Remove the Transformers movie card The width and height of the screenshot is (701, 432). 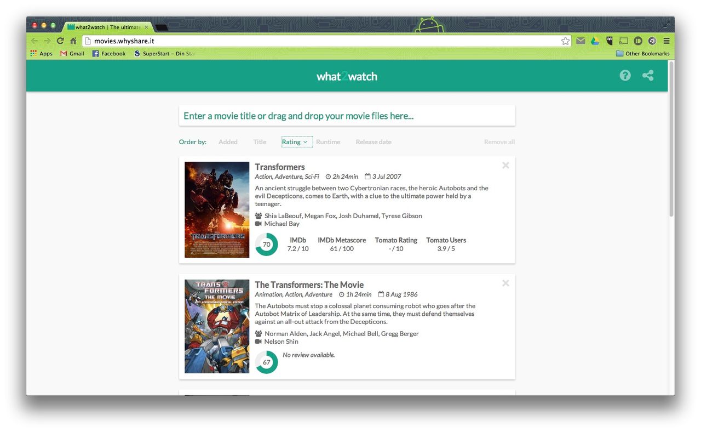coord(505,165)
